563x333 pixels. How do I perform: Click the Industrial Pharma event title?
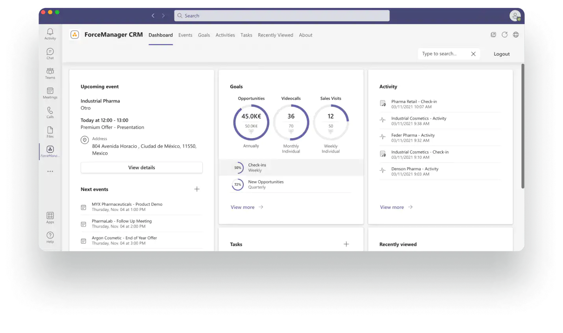pyautogui.click(x=100, y=101)
